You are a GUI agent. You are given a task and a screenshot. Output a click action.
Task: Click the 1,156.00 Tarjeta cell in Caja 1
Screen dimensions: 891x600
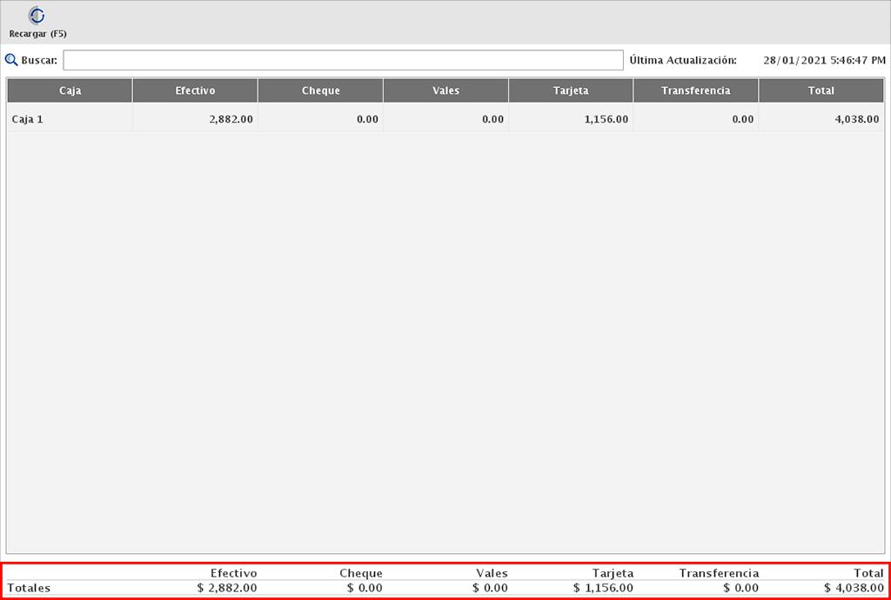click(606, 119)
